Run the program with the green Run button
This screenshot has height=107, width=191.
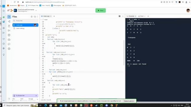point(101,10)
